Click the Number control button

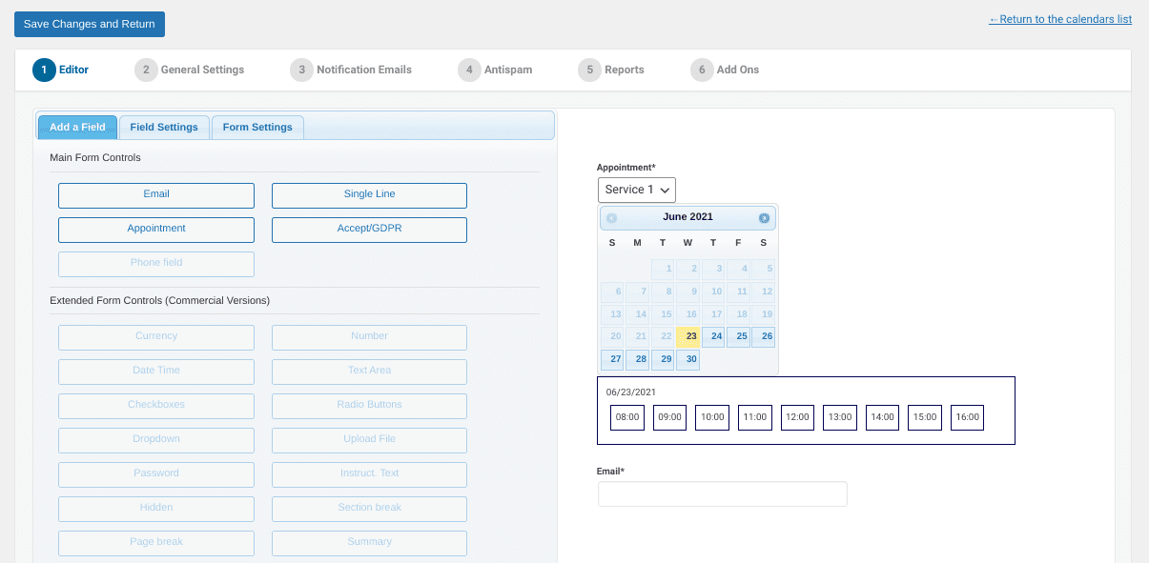[369, 337]
